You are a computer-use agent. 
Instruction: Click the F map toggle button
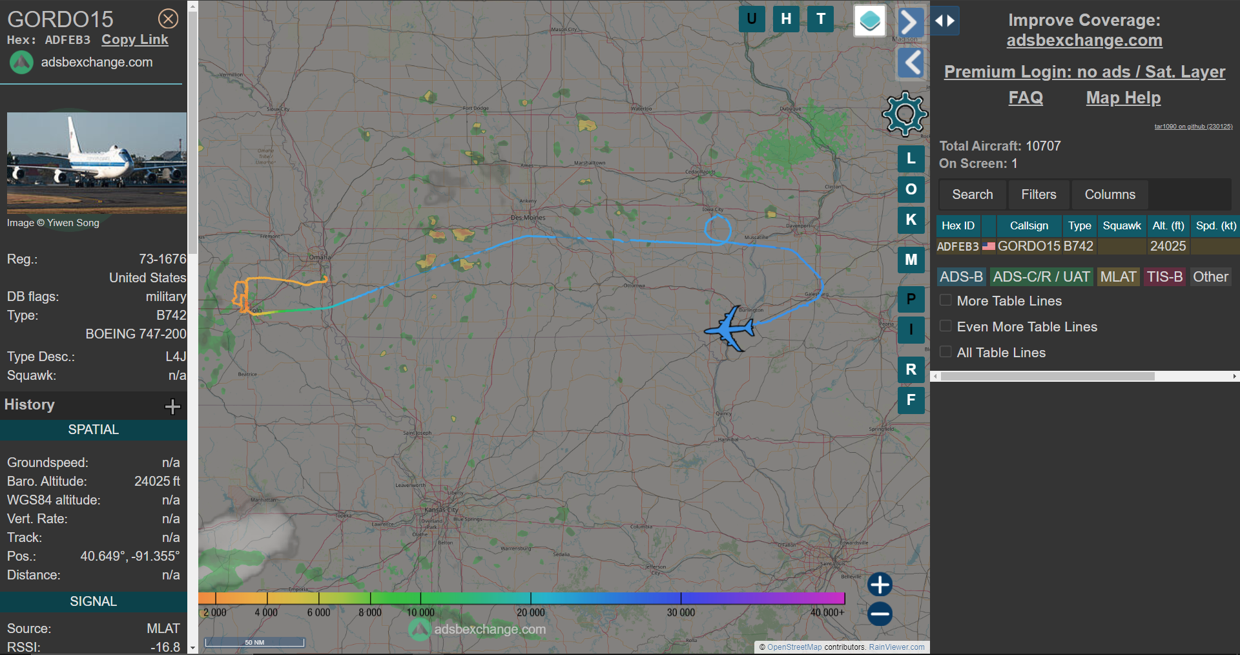[911, 400]
